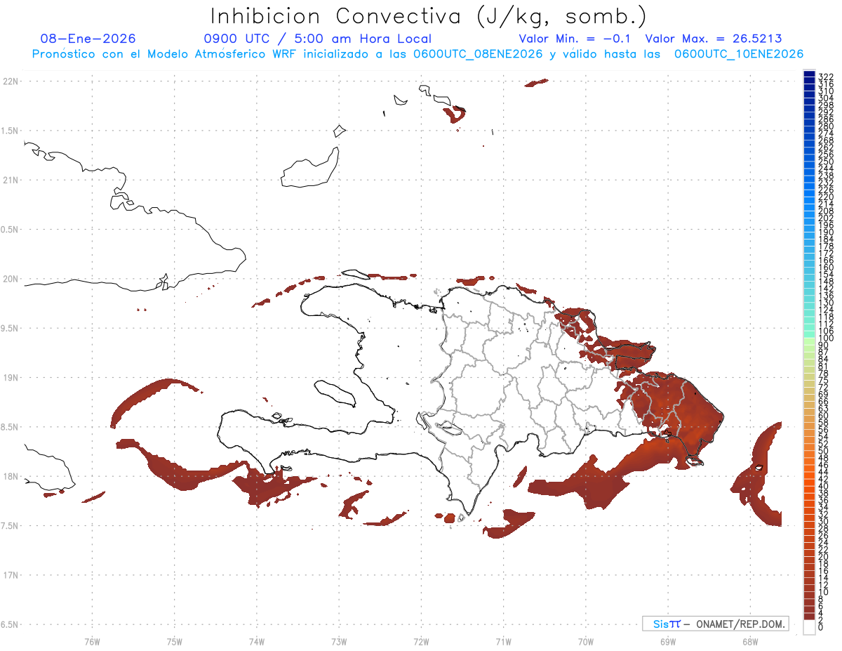Click the title Inhibicion Convectiva (J/kg, somb.)

point(429,16)
